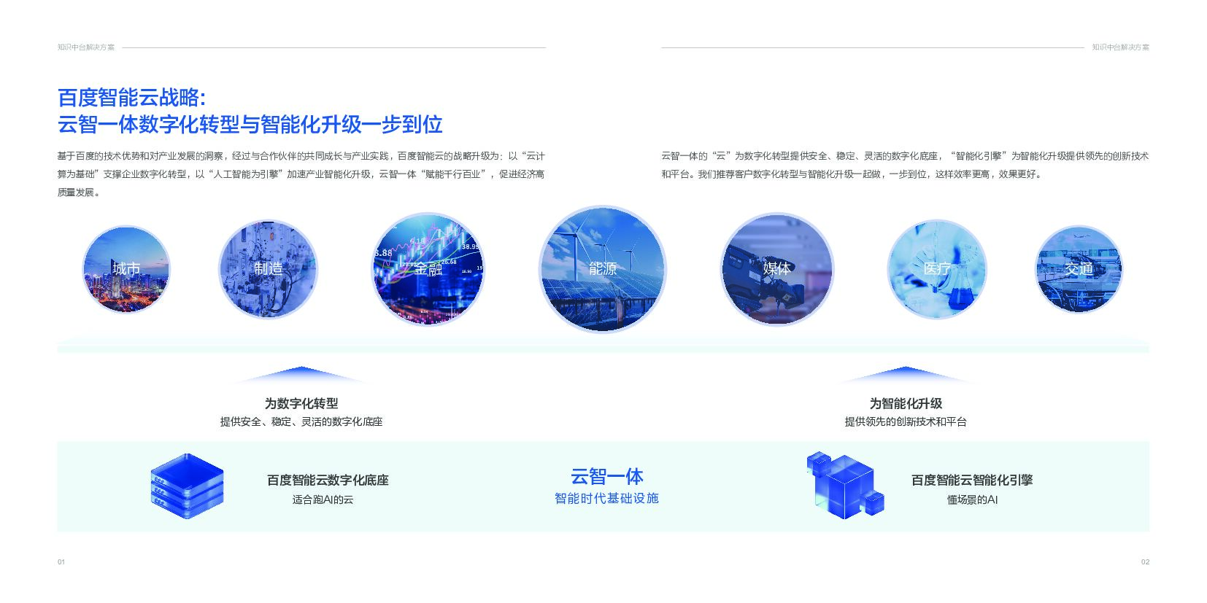Click the 能源 wind turbine circle
The height and width of the screenshot is (603, 1207).
603,269
